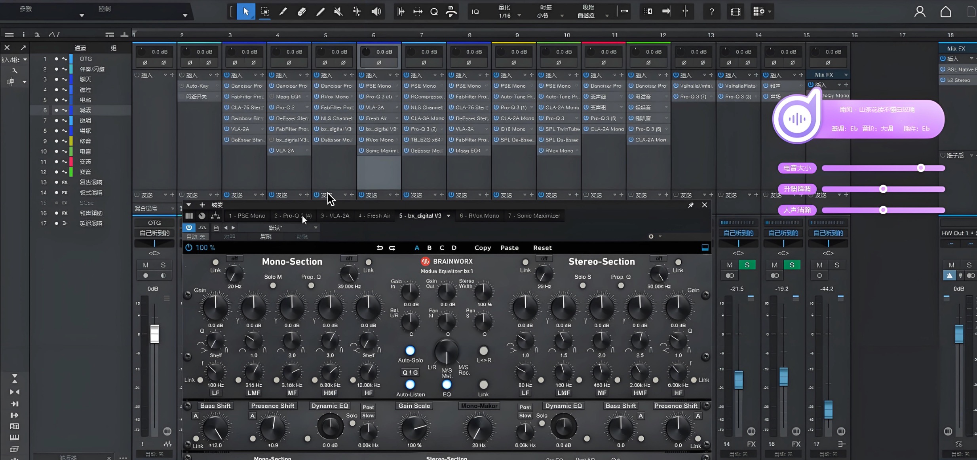Select the Paint (pencil) tool
Viewport: 977px width, 460px height.
[320, 11]
